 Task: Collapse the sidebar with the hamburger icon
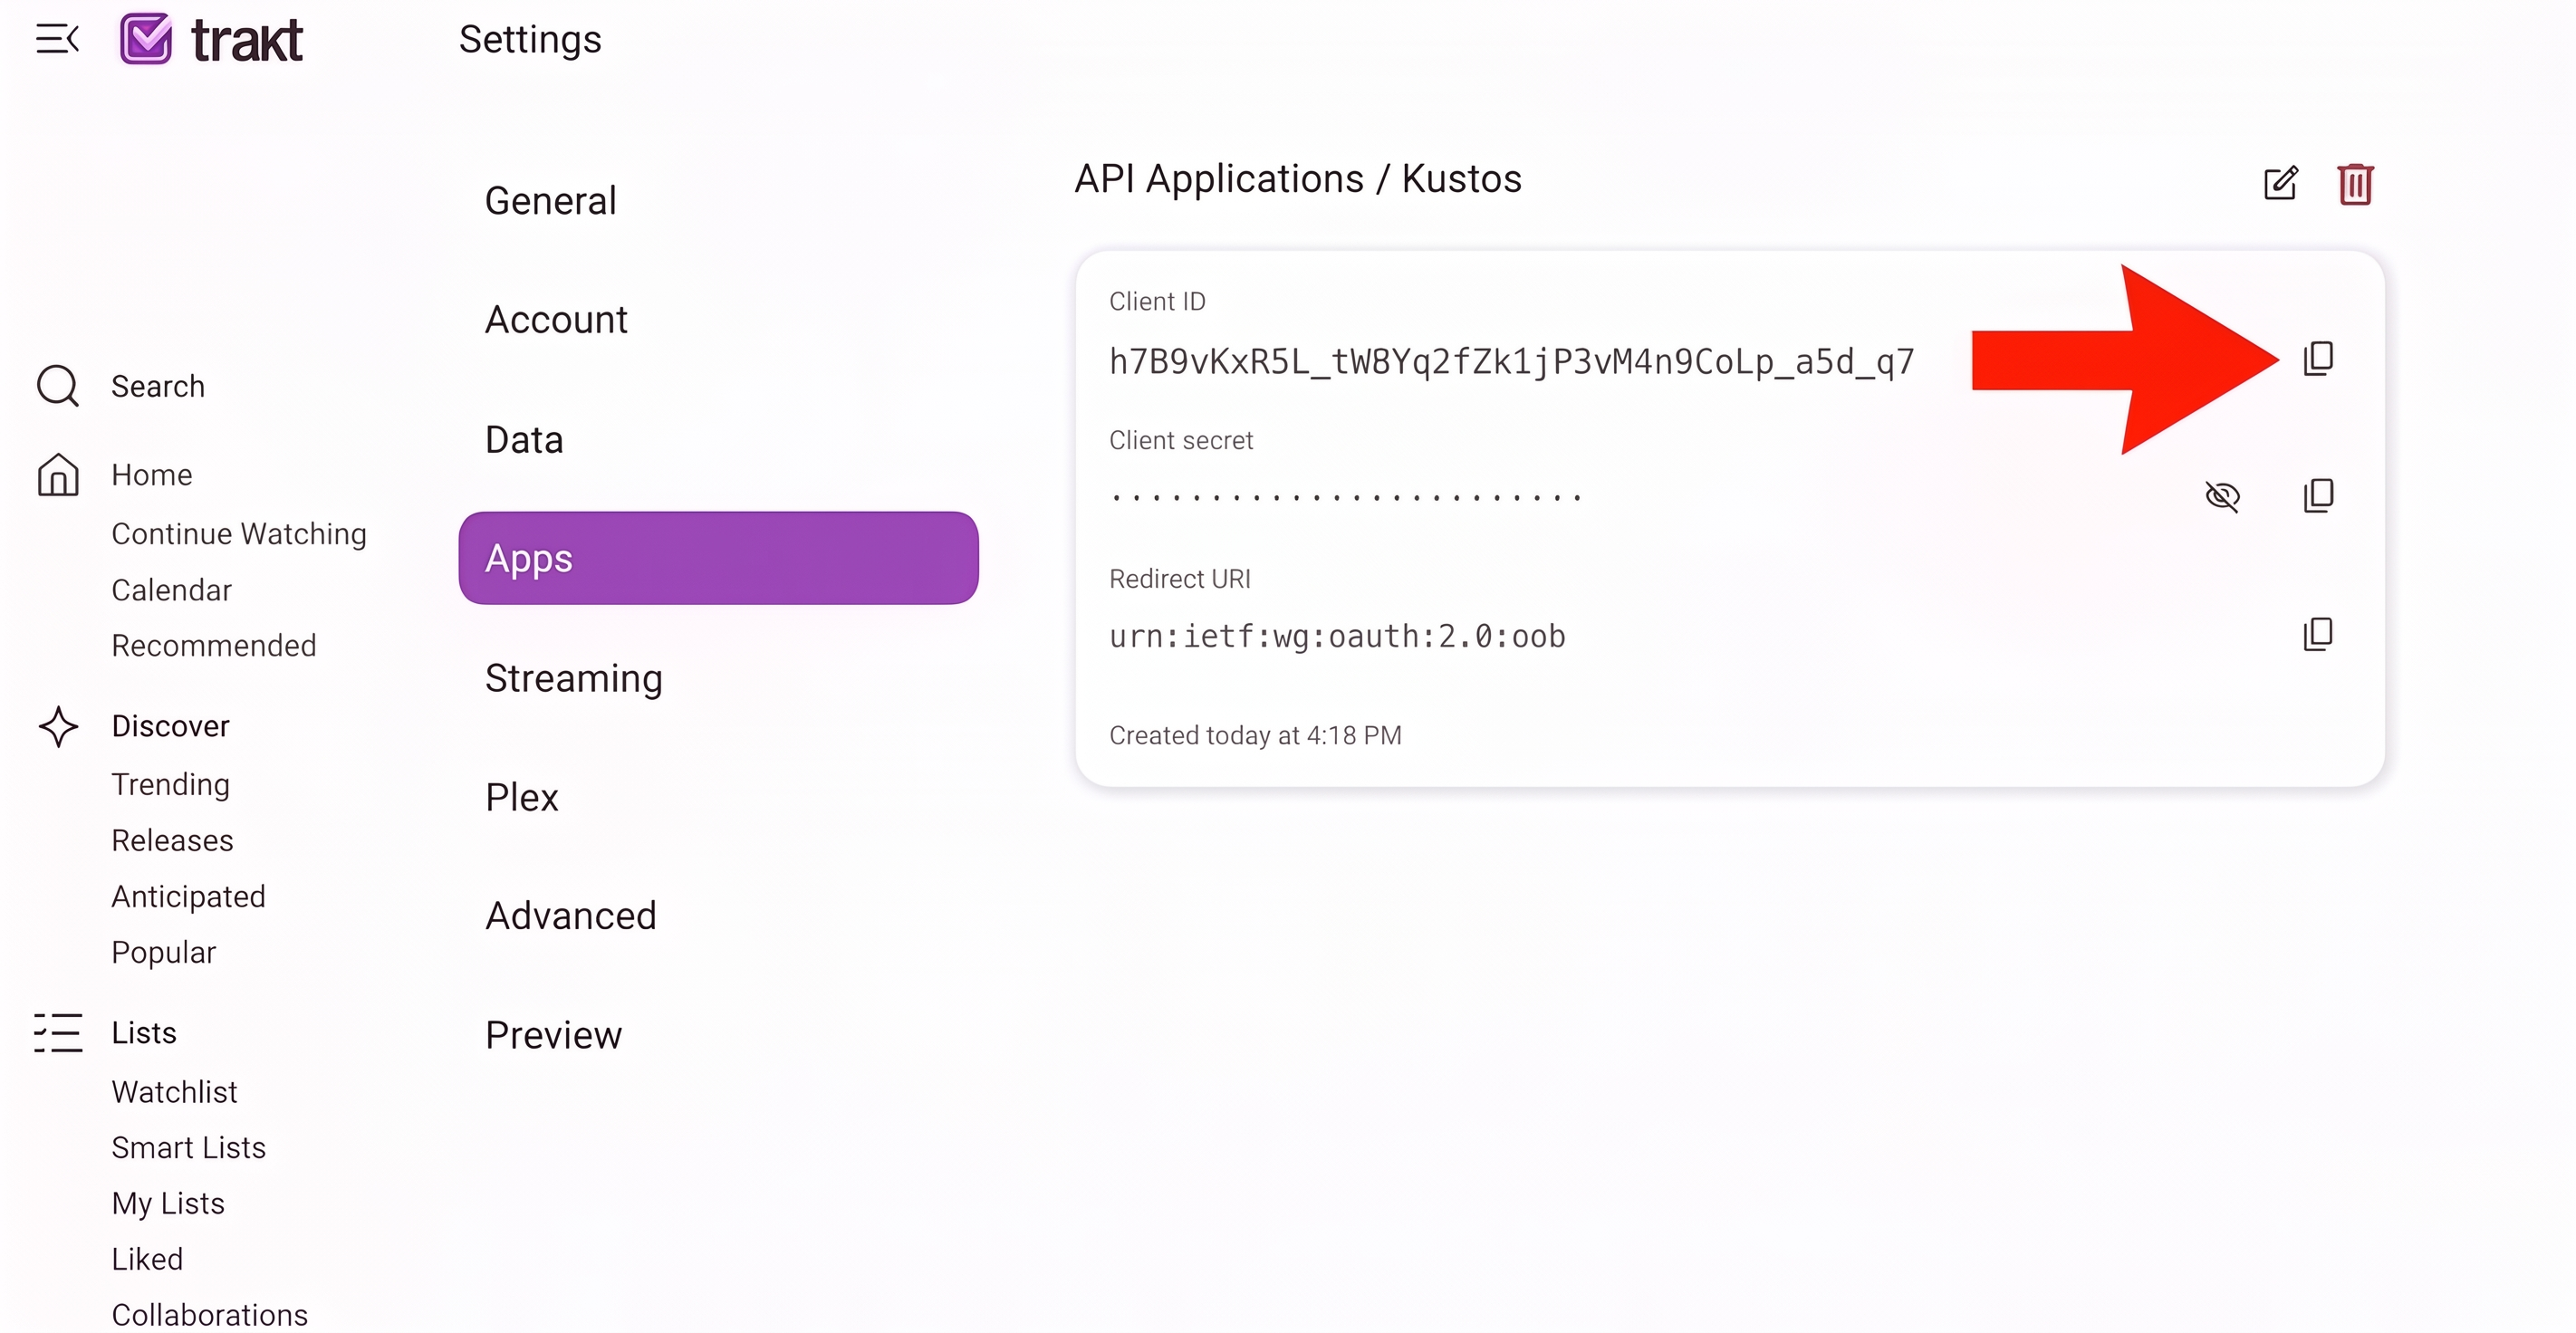coord(57,39)
